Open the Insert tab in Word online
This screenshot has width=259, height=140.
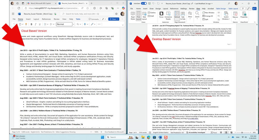click(x=28, y=19)
